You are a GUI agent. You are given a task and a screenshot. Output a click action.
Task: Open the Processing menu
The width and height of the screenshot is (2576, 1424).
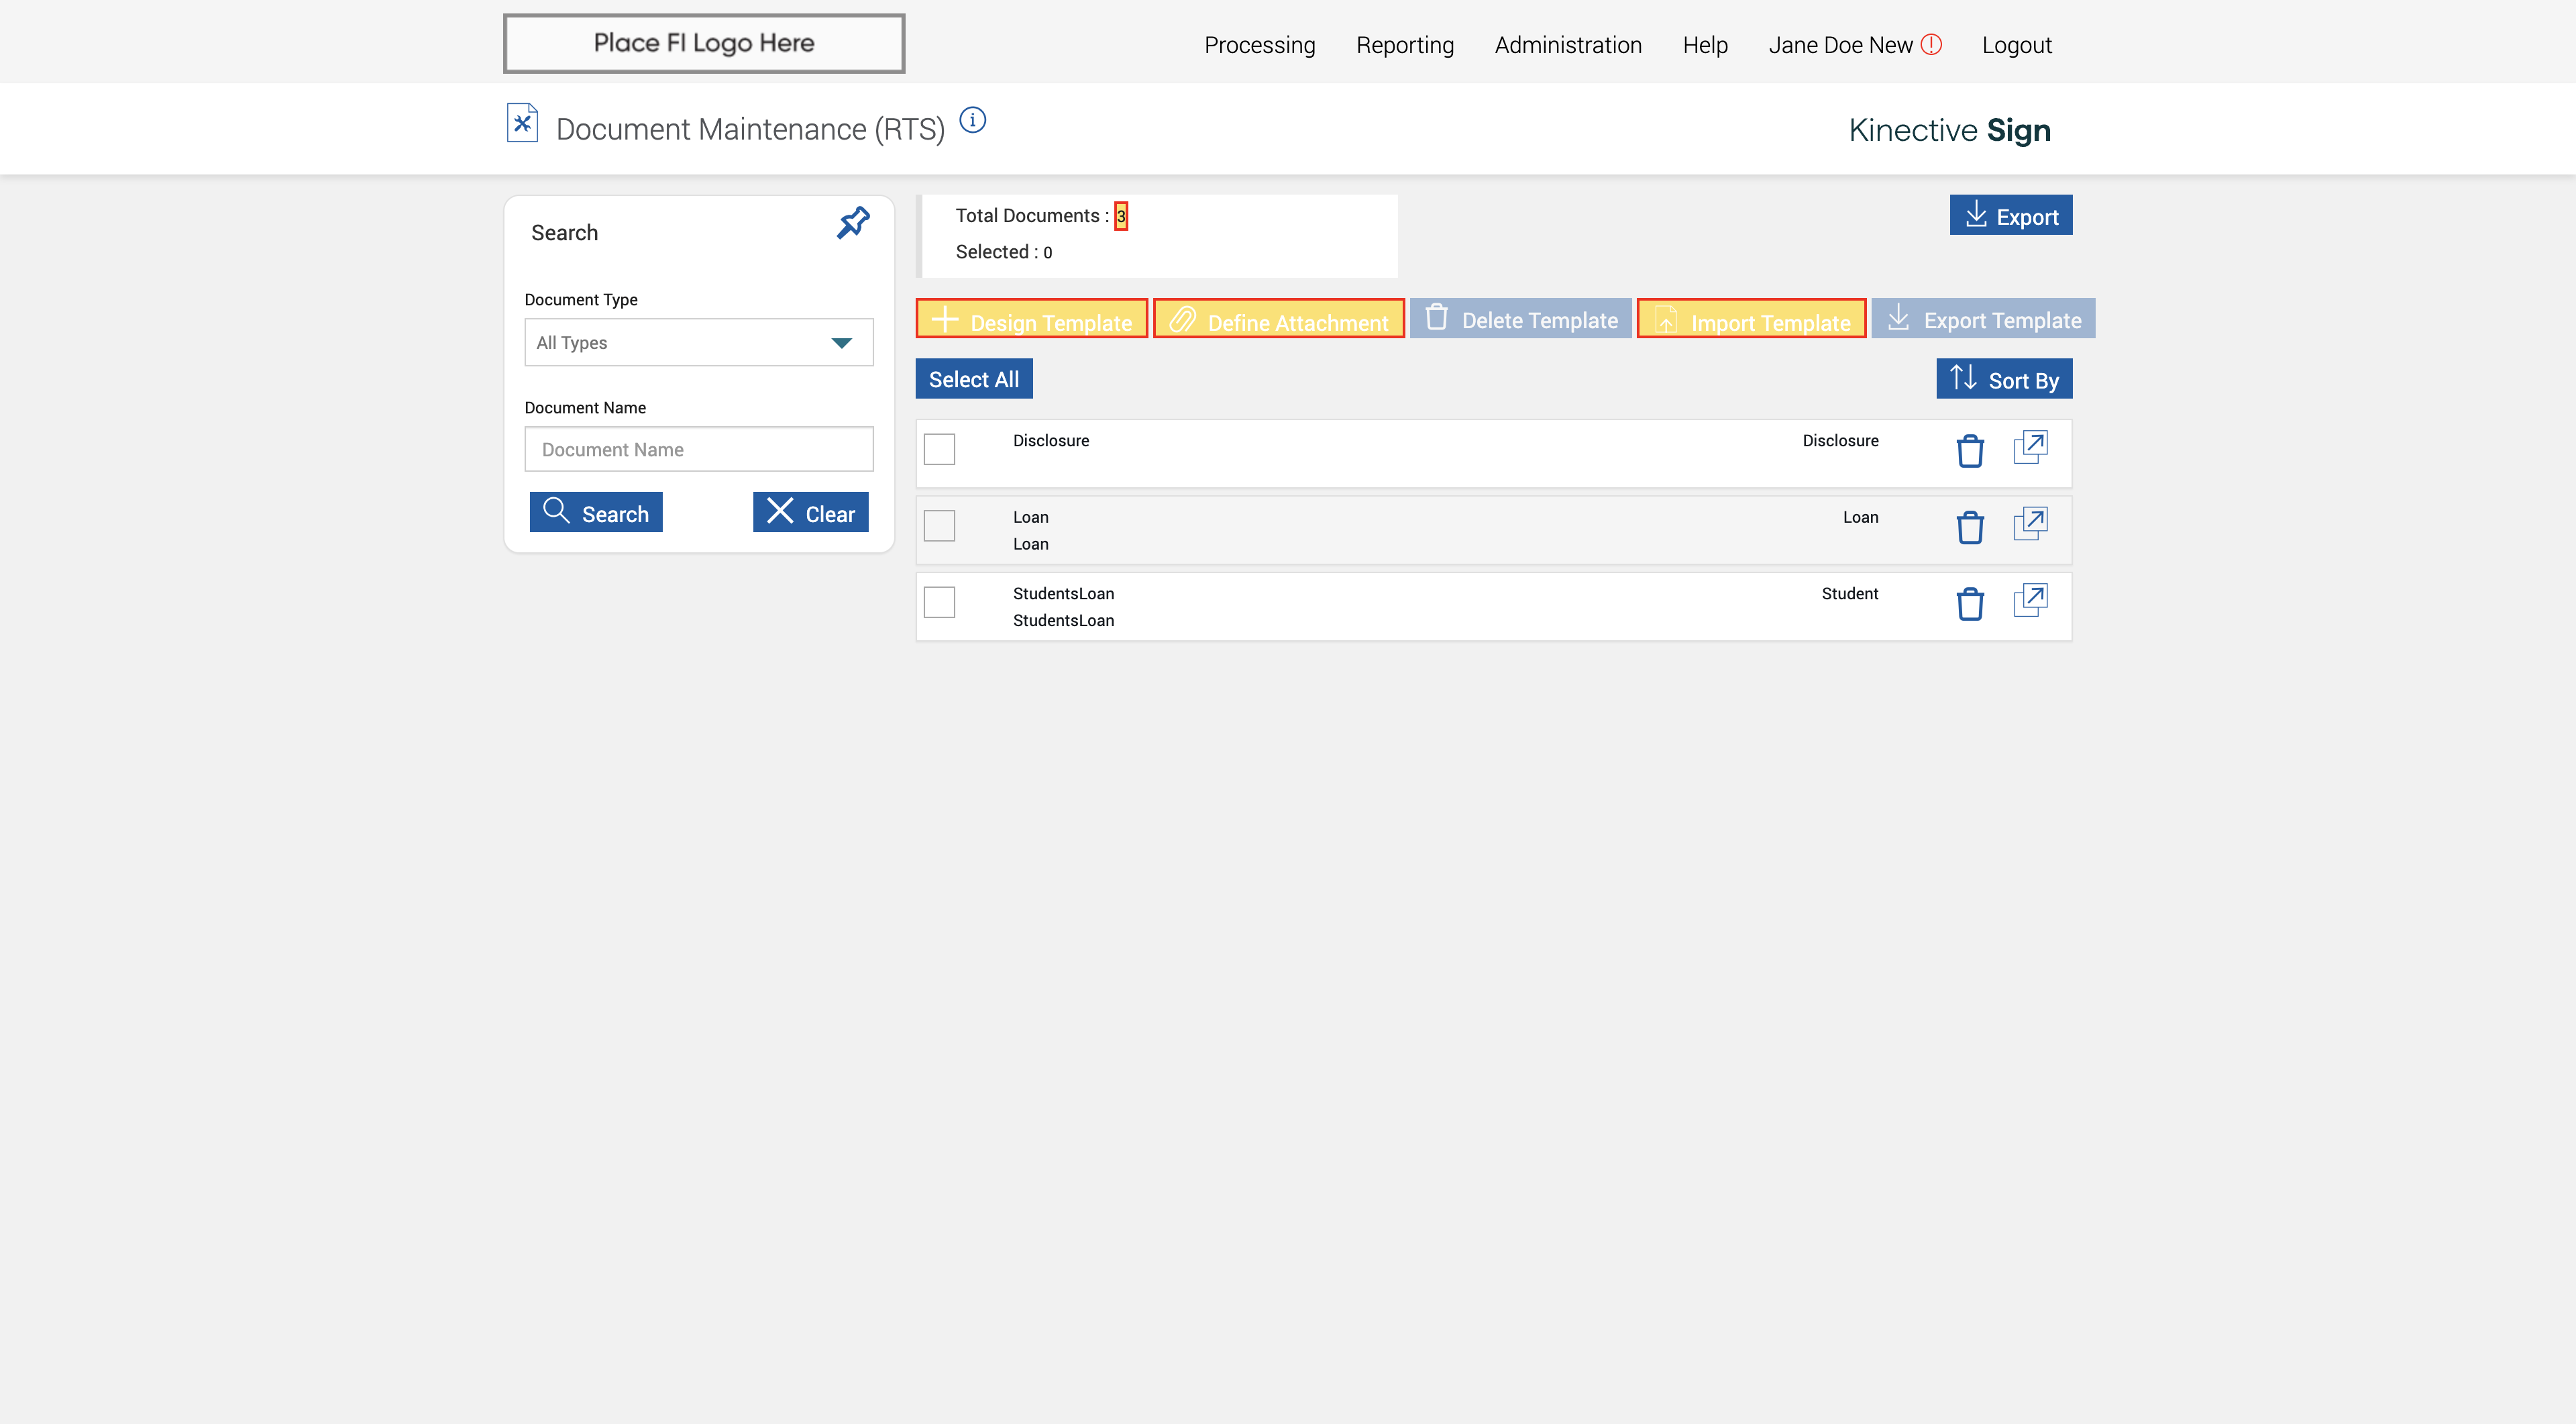tap(1259, 45)
